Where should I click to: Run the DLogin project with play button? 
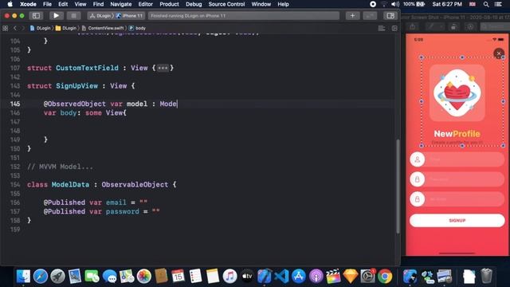pyautogui.click(x=56, y=16)
